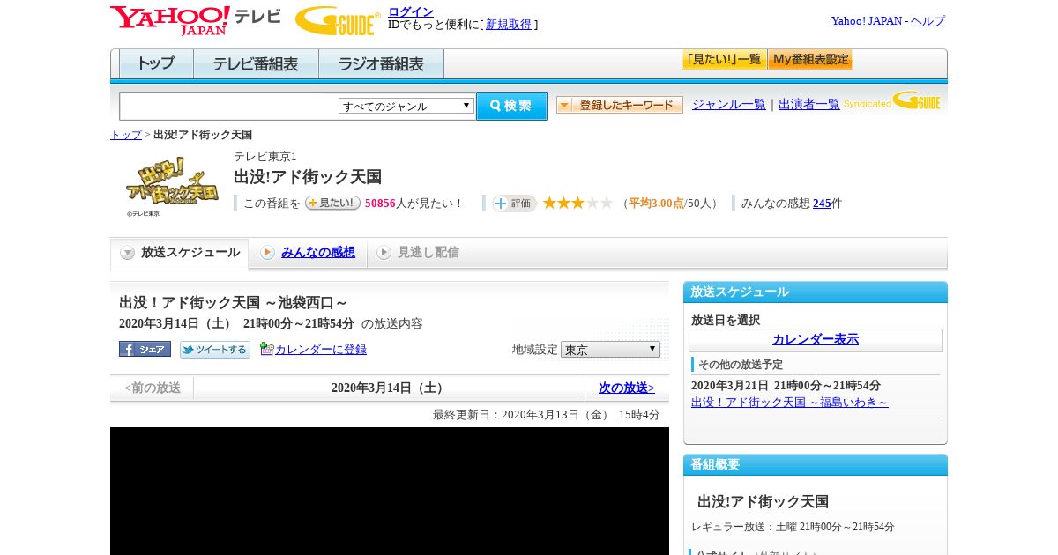This screenshot has width=1058, height=555.
Task: Expand the すべてのジャンル genre dropdown
Action: (x=406, y=106)
